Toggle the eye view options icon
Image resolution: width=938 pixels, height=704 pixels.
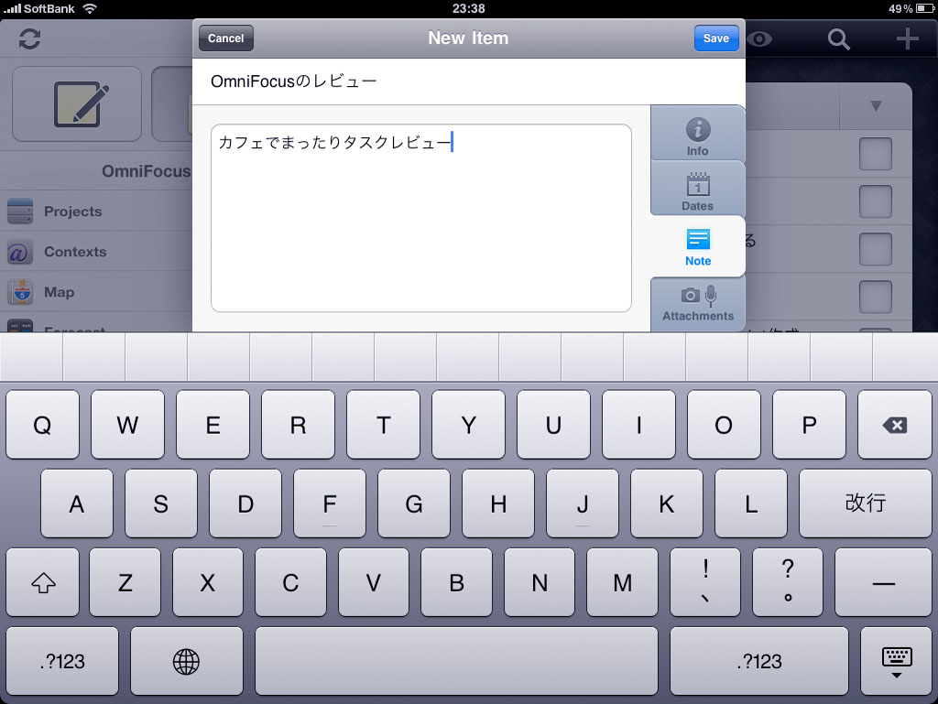[x=759, y=39]
